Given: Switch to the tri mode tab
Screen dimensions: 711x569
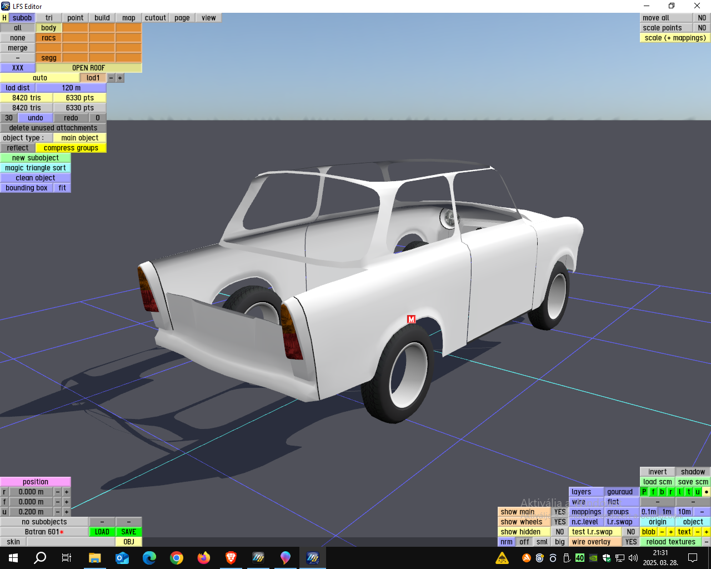Looking at the screenshot, I should 49,18.
